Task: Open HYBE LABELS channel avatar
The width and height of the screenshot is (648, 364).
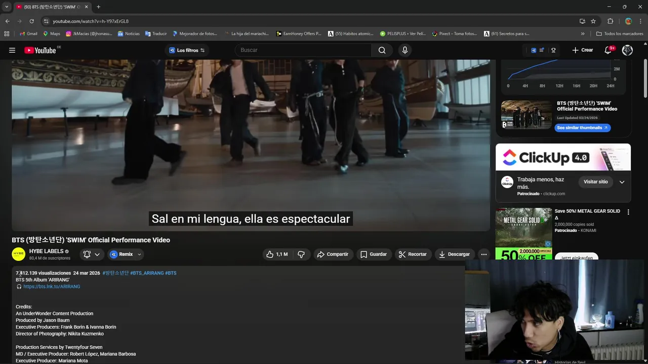Action: (x=18, y=254)
